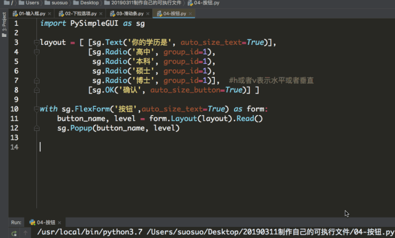Click 'Popup' on line 12

click(x=81, y=128)
